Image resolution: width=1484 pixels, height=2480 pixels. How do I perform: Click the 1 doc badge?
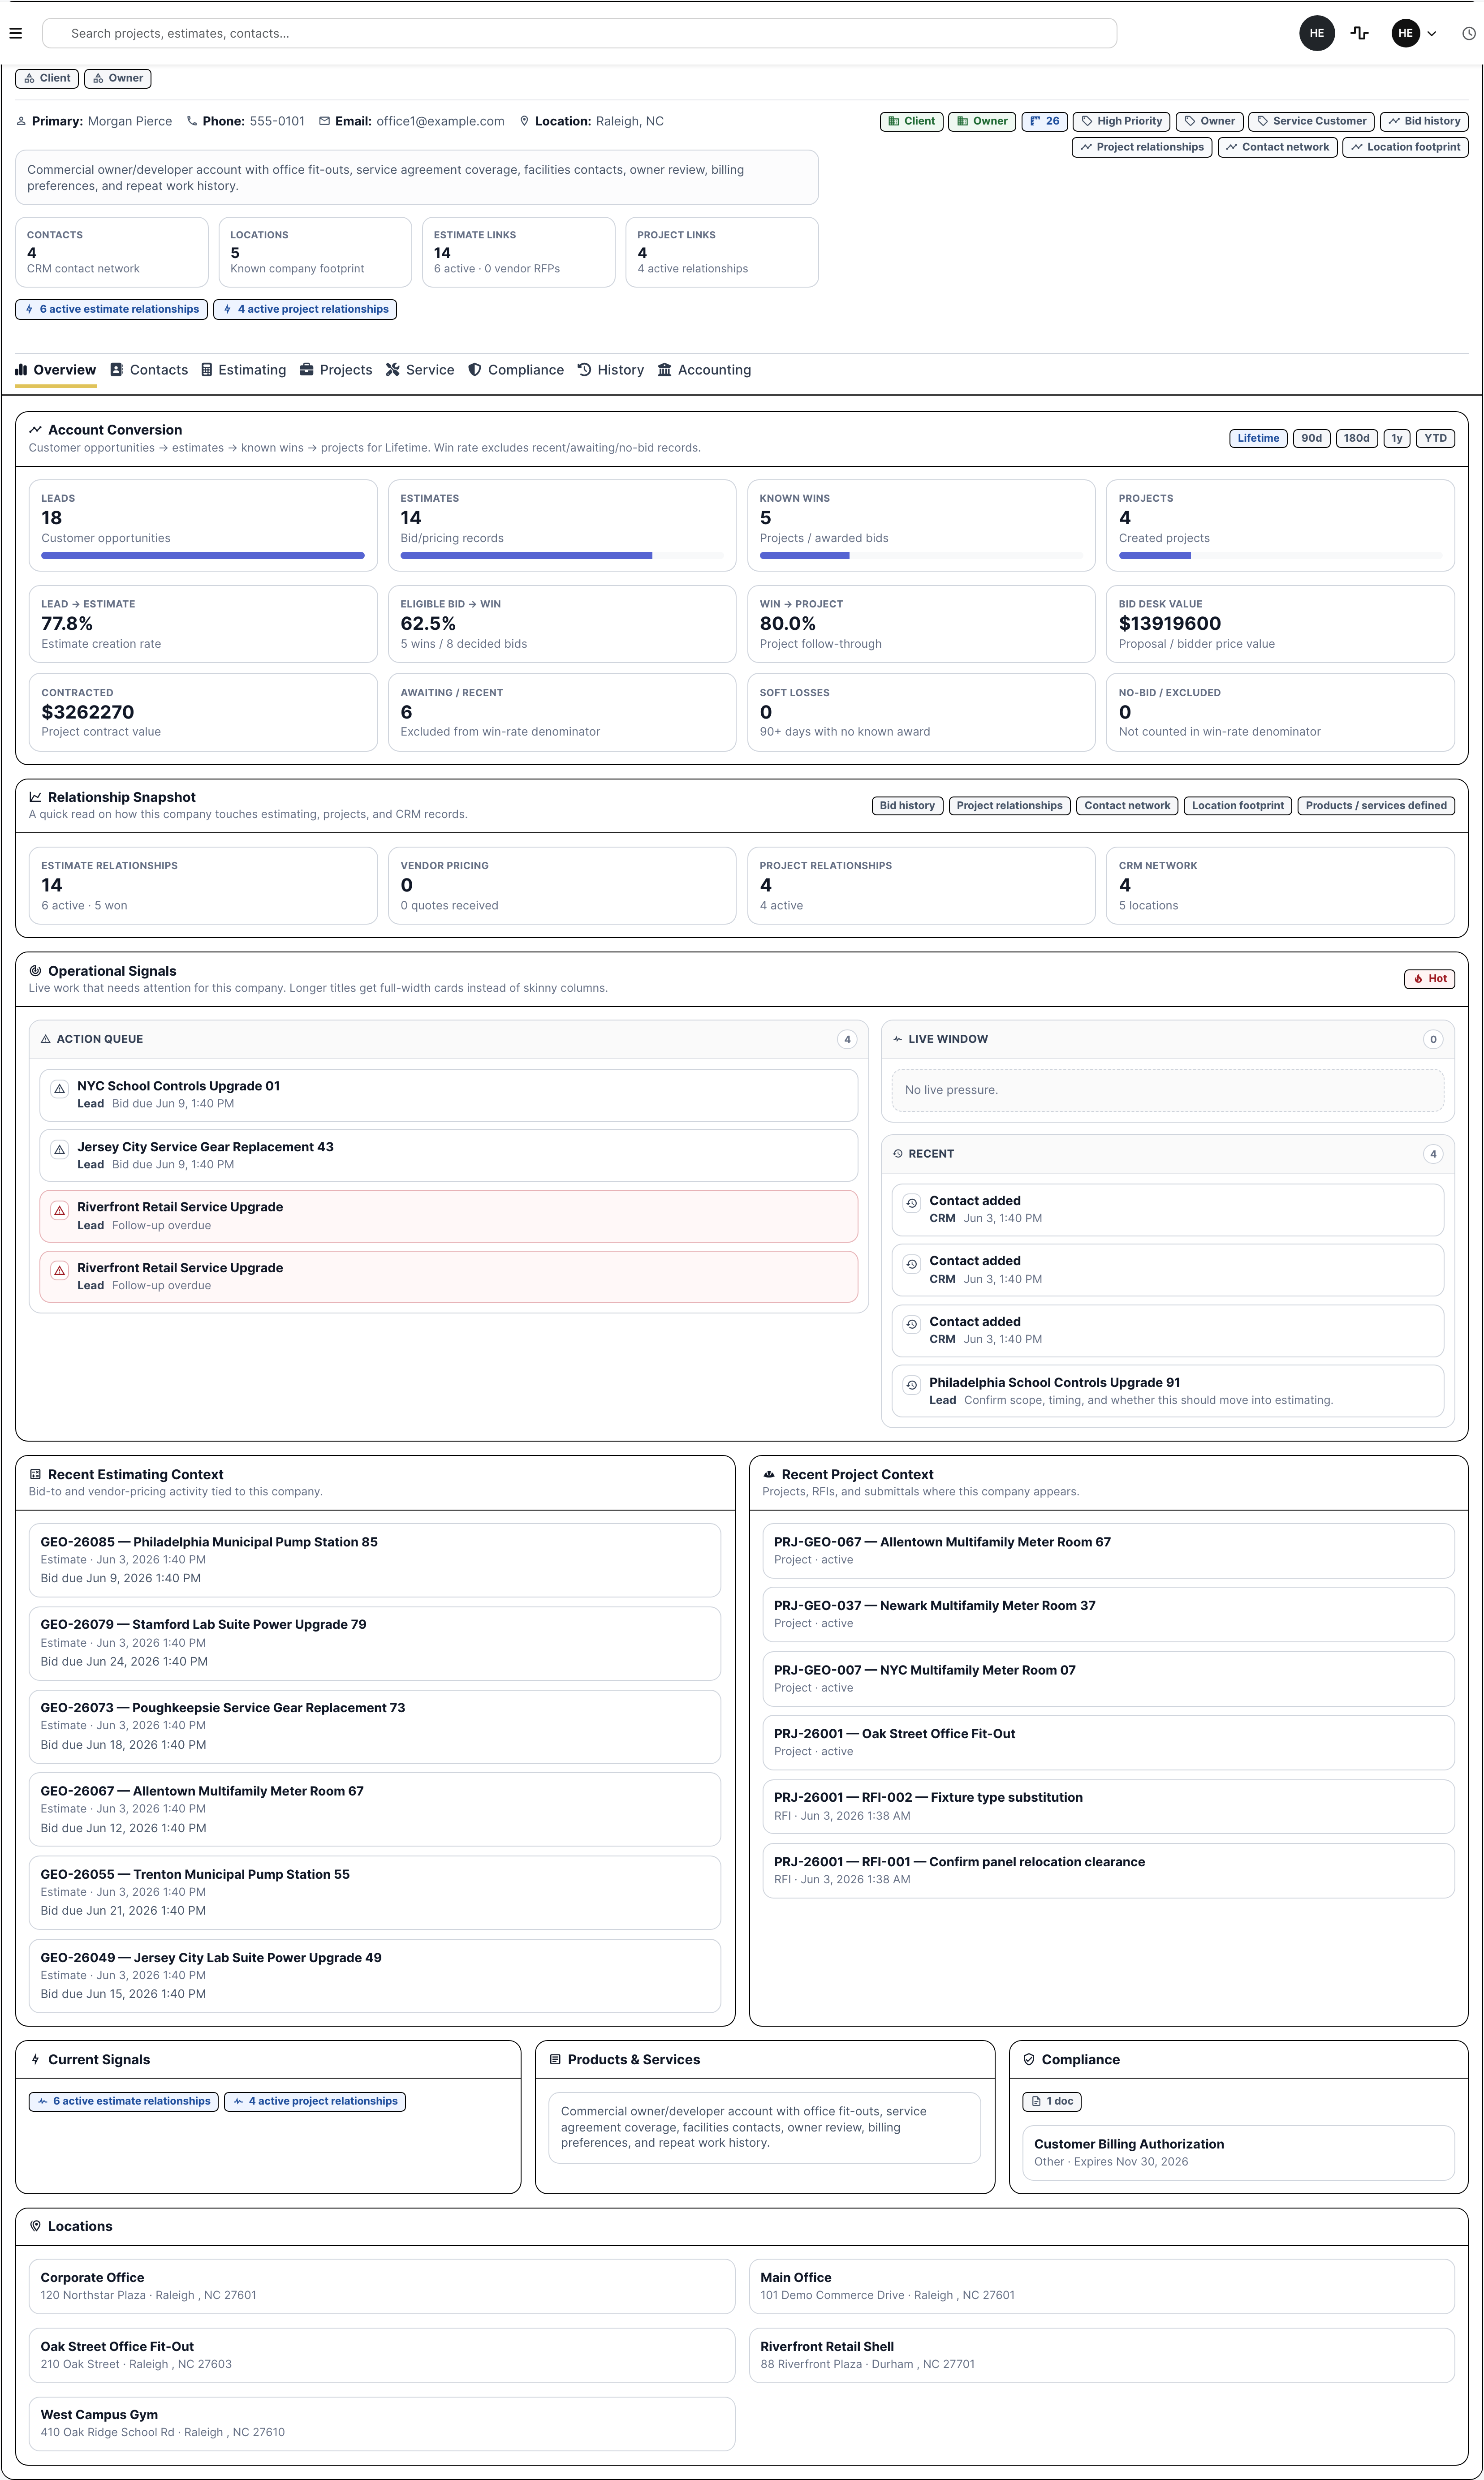[1052, 2101]
